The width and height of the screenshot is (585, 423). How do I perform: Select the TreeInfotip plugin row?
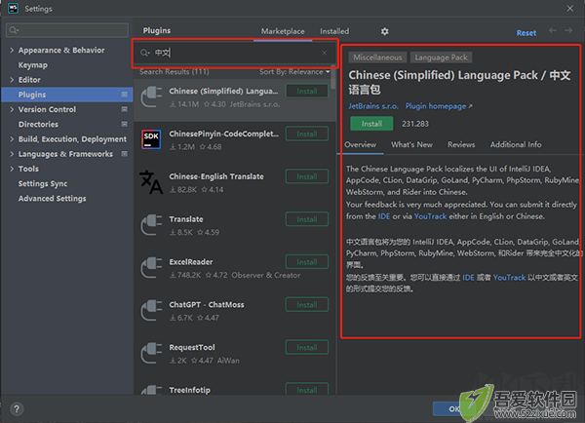tap(235, 390)
